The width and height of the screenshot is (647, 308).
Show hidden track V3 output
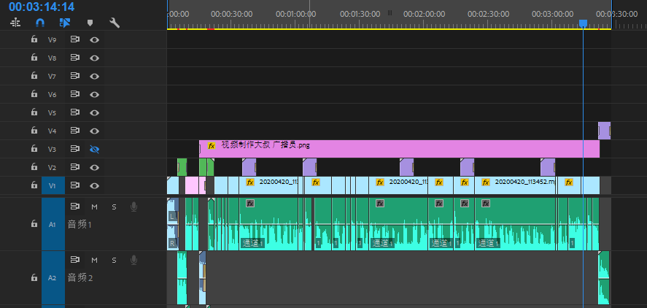pos(95,149)
